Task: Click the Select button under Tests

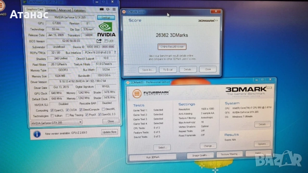Action: pos(162,148)
